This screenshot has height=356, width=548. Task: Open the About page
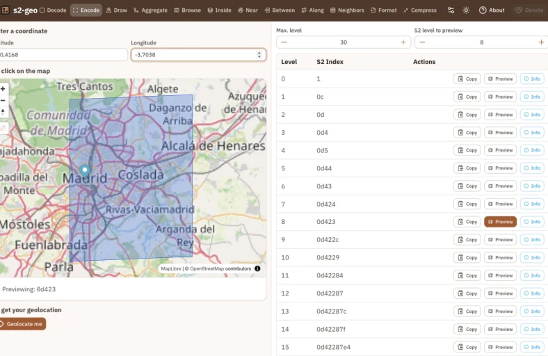pyautogui.click(x=492, y=10)
